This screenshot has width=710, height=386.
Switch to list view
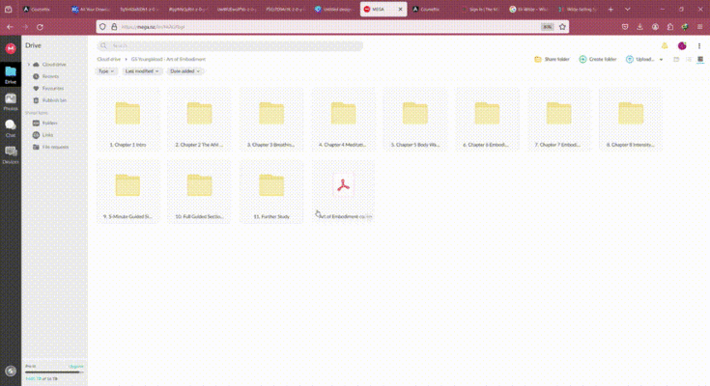[688, 60]
